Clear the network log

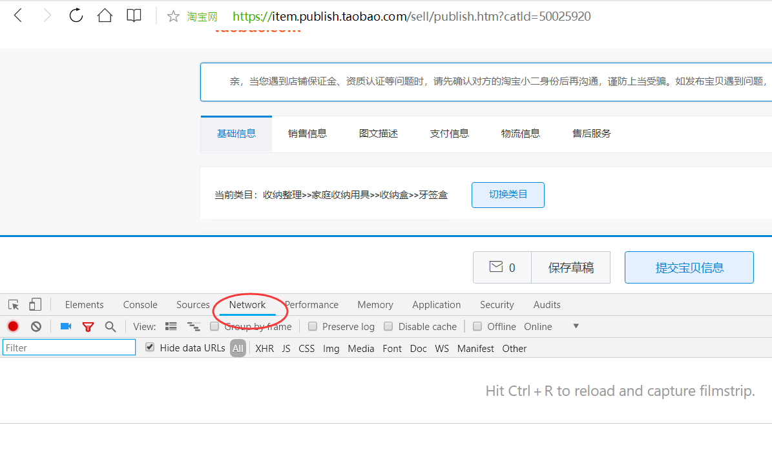click(36, 327)
